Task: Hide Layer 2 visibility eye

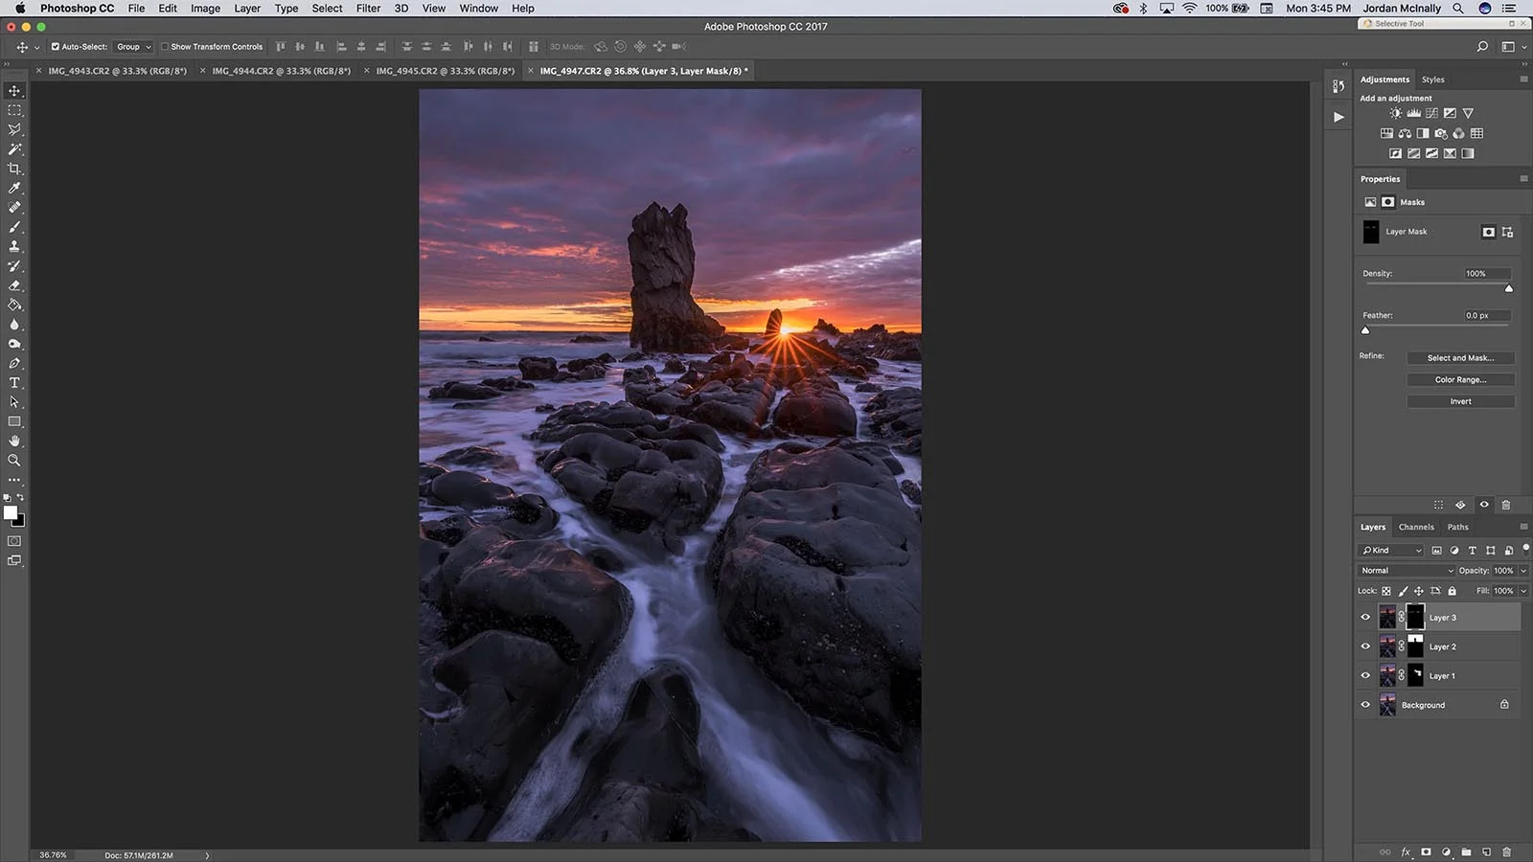Action: click(1365, 646)
